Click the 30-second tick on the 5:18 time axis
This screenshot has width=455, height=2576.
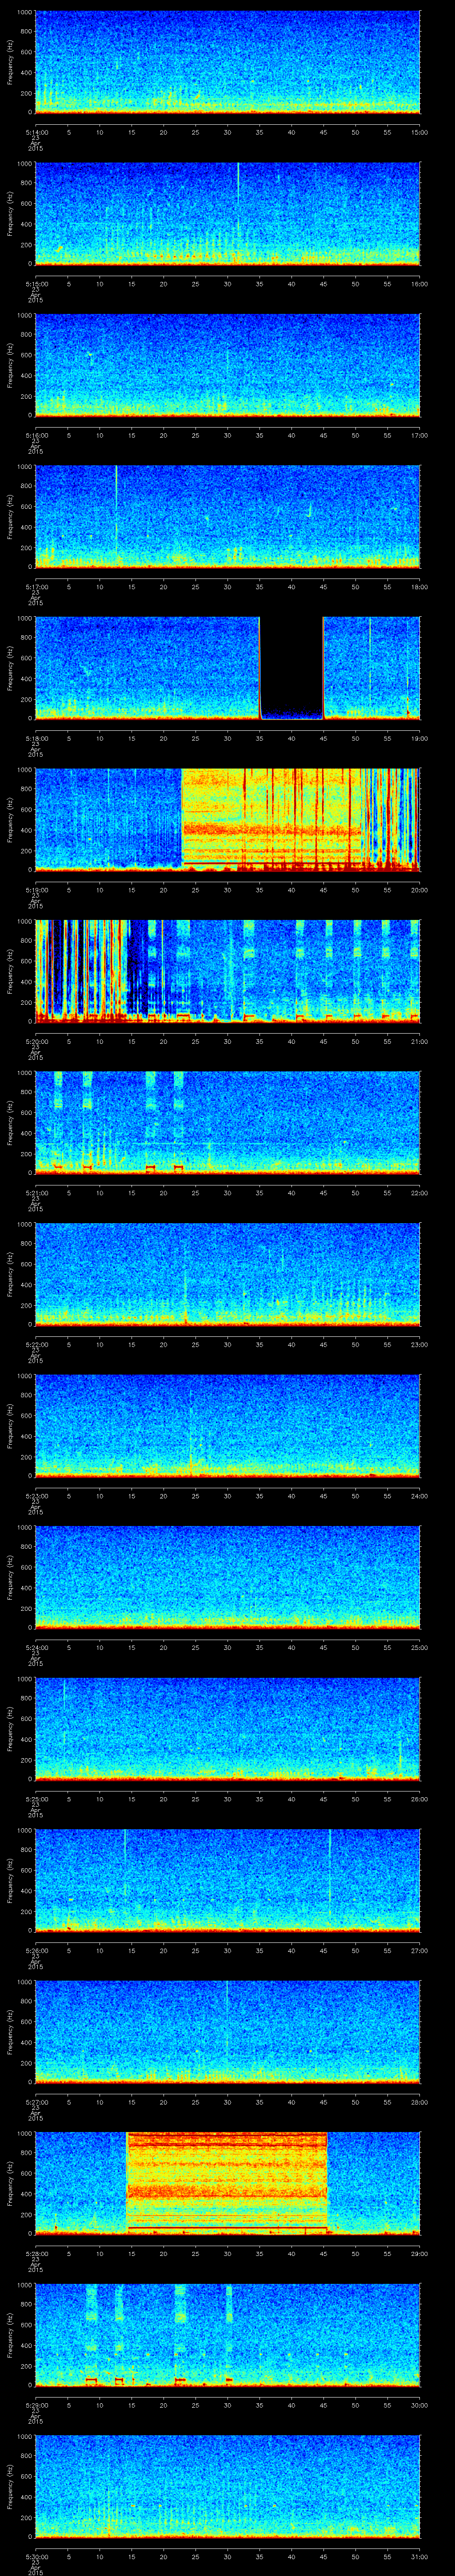(227, 738)
